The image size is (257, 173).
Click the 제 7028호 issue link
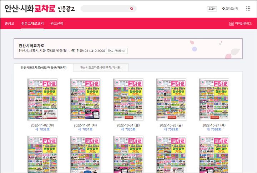tap(214, 129)
